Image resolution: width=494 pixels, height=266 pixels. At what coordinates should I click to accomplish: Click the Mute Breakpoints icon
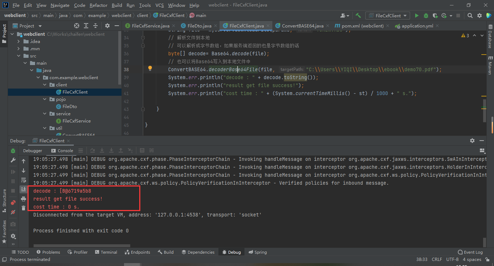[13, 212]
